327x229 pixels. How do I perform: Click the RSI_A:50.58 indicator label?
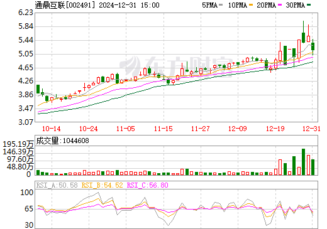point(57,185)
